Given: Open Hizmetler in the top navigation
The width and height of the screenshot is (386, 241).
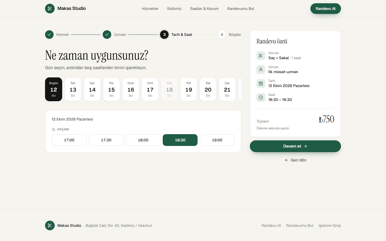Looking at the screenshot, I should click(150, 9).
